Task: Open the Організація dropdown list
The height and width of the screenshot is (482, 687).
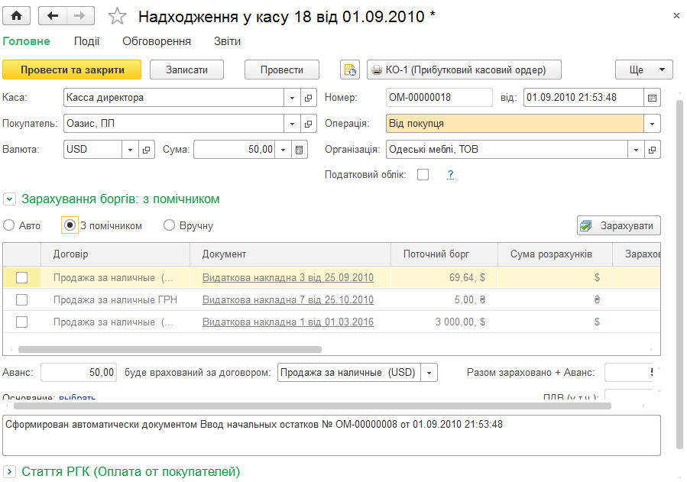Action: [636, 150]
